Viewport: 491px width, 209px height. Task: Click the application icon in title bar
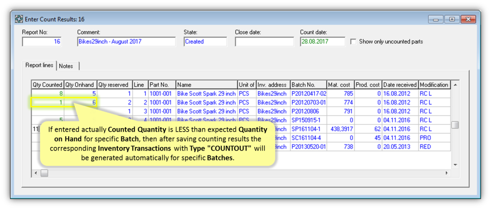(19, 19)
